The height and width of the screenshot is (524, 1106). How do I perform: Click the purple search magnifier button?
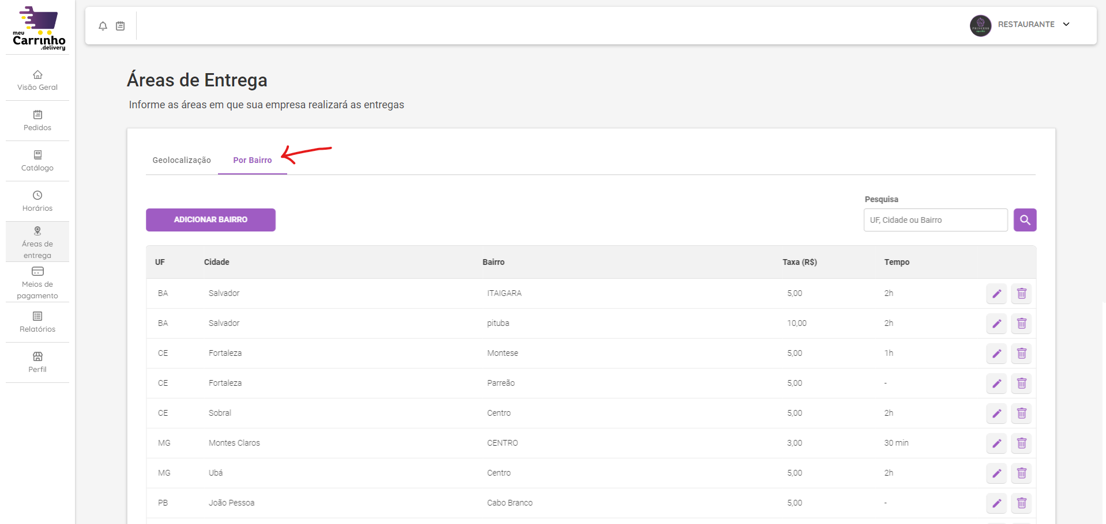pyautogui.click(x=1025, y=220)
